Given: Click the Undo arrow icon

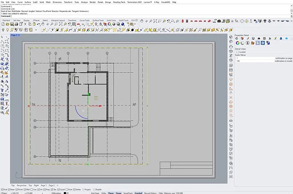Looking at the screenshot, I should pyautogui.click(x=39, y=24).
